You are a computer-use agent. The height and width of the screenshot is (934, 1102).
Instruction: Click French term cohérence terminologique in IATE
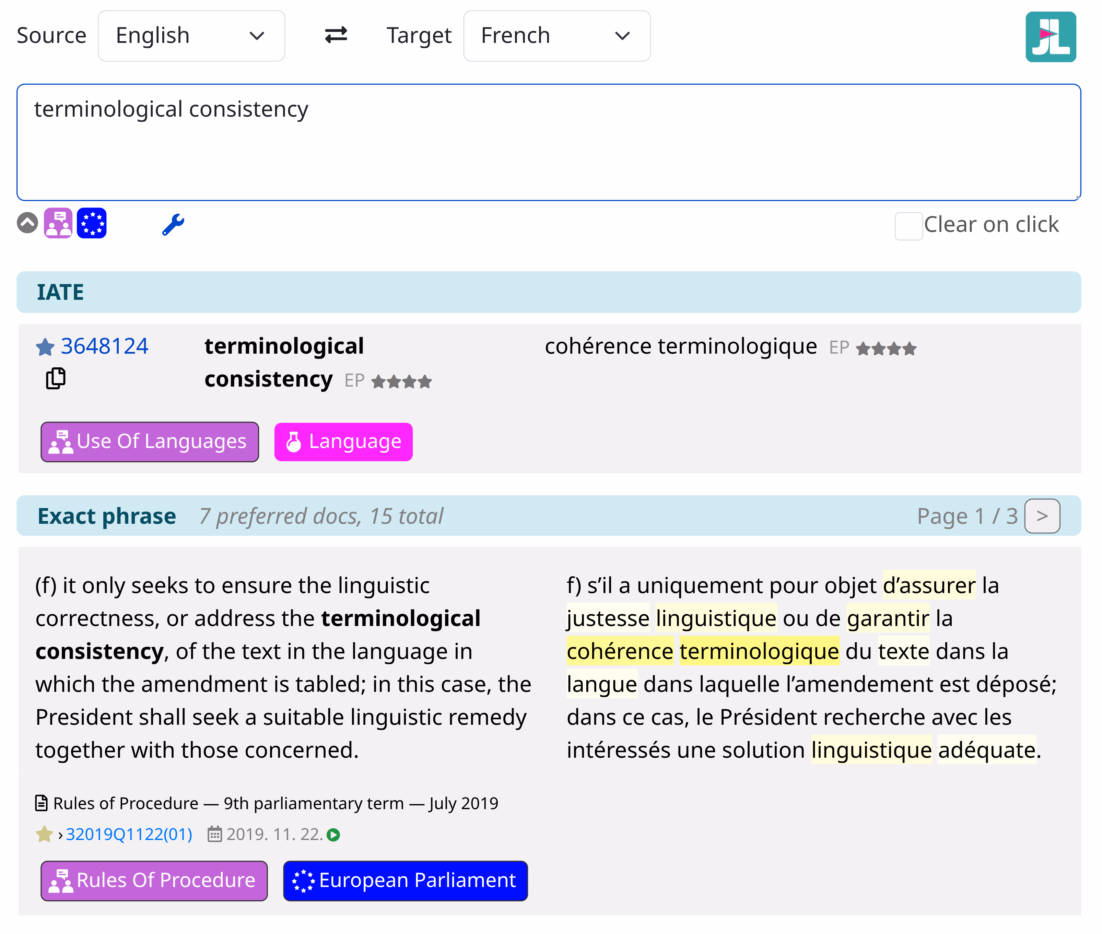[681, 346]
